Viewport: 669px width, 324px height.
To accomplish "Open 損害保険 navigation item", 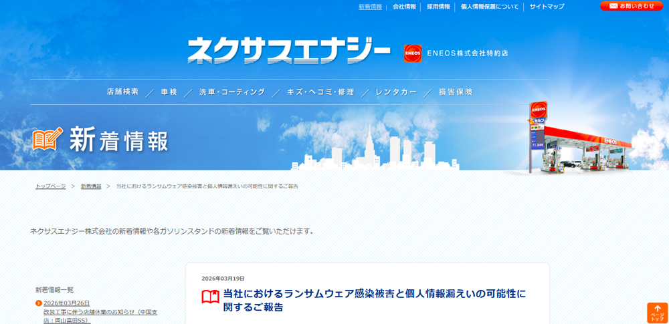I will tap(456, 92).
